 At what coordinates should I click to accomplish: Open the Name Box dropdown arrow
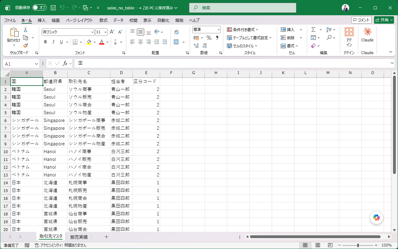(37, 64)
